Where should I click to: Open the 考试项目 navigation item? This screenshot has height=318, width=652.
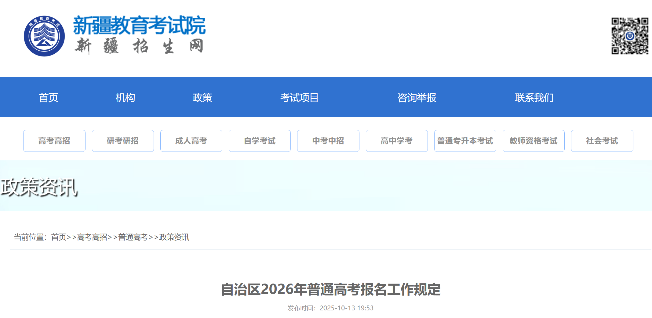tap(299, 98)
